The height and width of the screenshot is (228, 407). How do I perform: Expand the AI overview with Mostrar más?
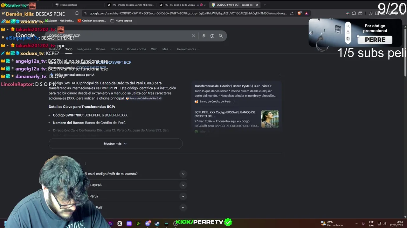[x=115, y=143]
